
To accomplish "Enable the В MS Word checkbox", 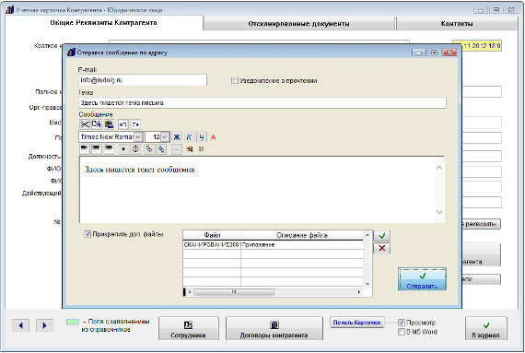I will pos(401,332).
